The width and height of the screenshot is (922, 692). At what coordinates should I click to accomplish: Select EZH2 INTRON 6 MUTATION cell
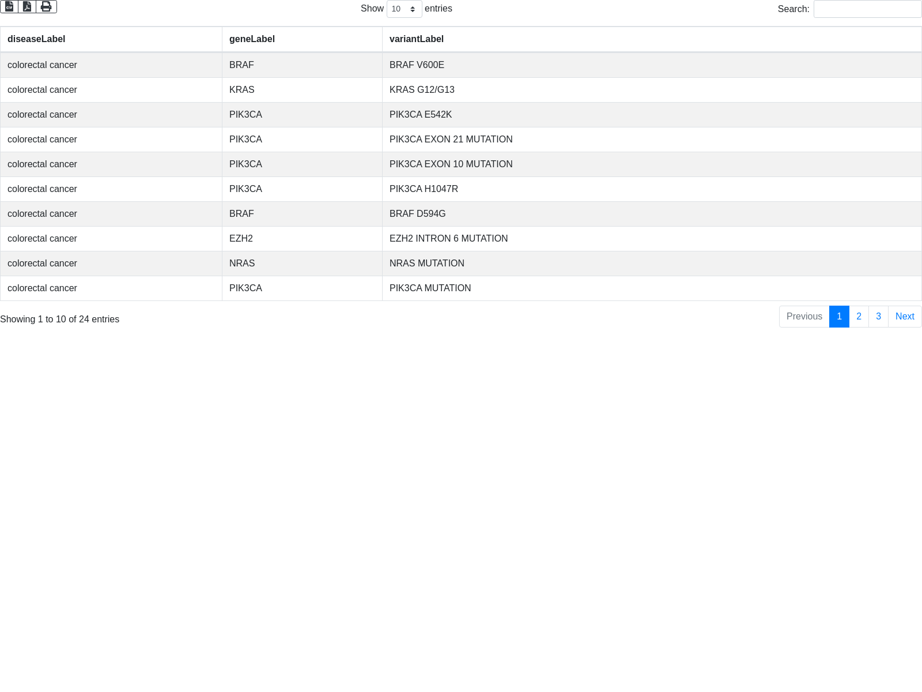(x=652, y=239)
